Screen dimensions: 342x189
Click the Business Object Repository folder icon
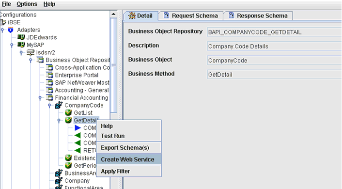[x=40, y=60]
